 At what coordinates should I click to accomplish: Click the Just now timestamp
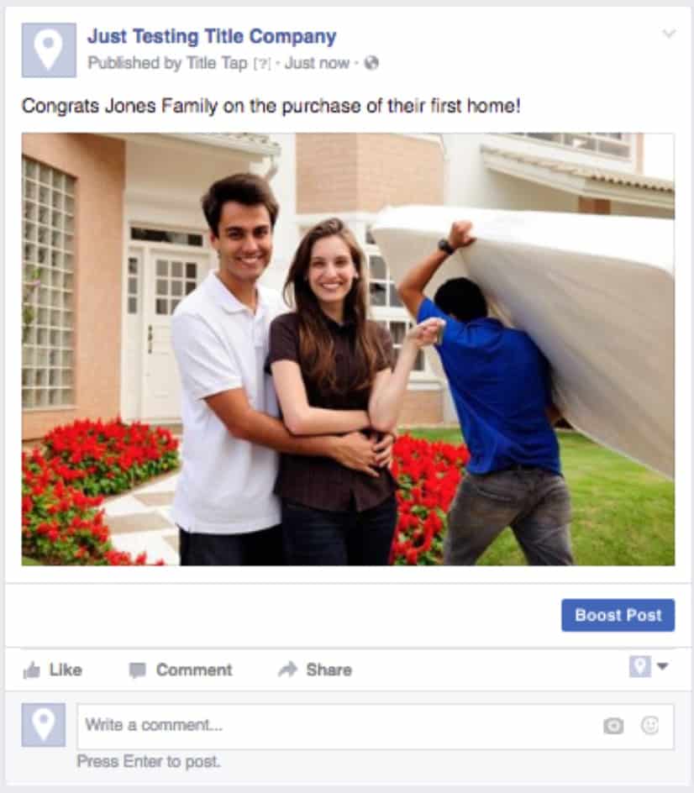[317, 63]
